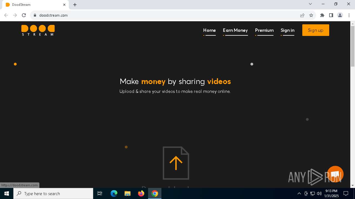Click the upload file arrow icon
The height and width of the screenshot is (199, 355).
tap(176, 163)
